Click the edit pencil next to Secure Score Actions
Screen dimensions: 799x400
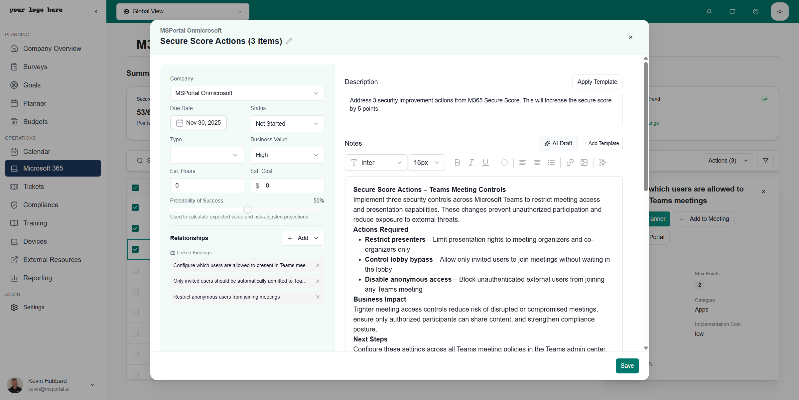289,41
